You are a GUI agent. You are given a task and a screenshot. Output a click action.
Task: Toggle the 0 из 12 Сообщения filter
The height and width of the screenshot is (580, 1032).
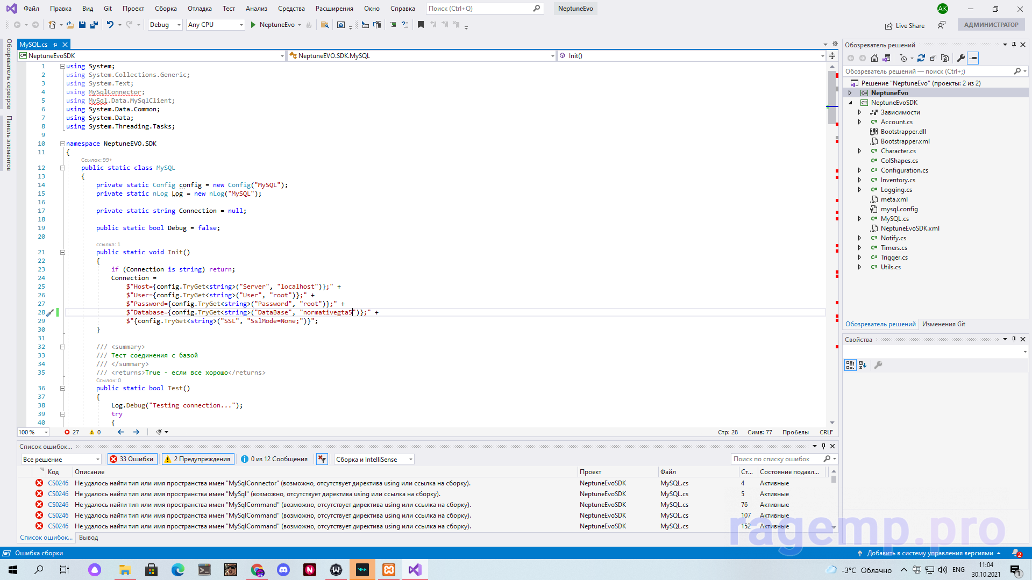274,459
